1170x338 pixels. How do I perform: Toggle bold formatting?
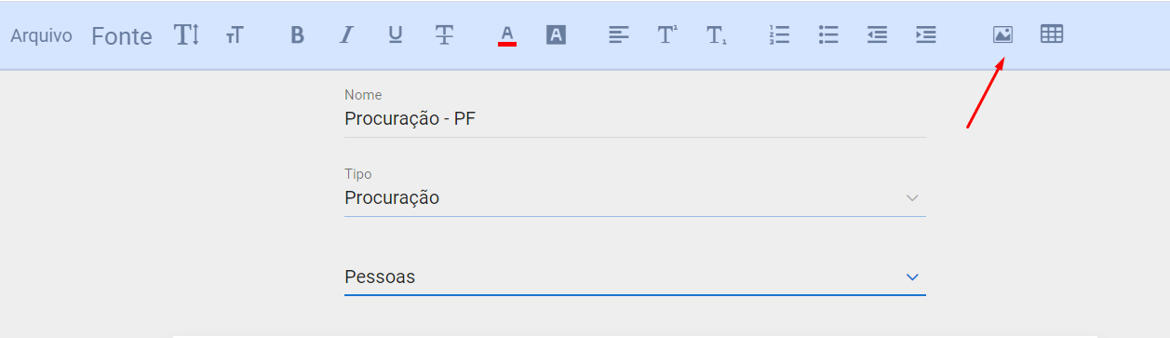[297, 35]
